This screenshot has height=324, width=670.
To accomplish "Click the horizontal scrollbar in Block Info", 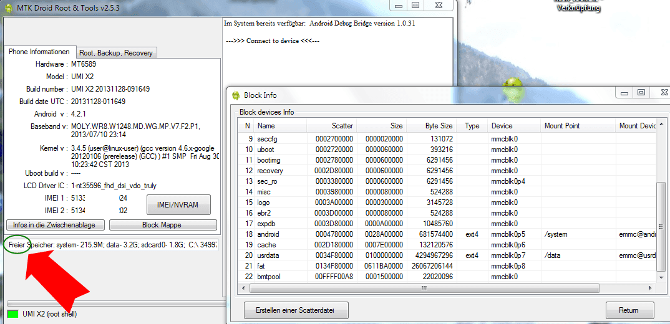I will point(424,288).
